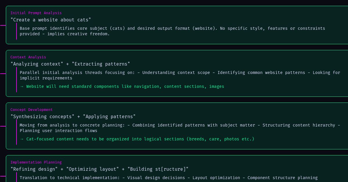Screen dimensions: 348x182
Task: Click the green 'Website will need standard components' insight
Action: pos(125,86)
